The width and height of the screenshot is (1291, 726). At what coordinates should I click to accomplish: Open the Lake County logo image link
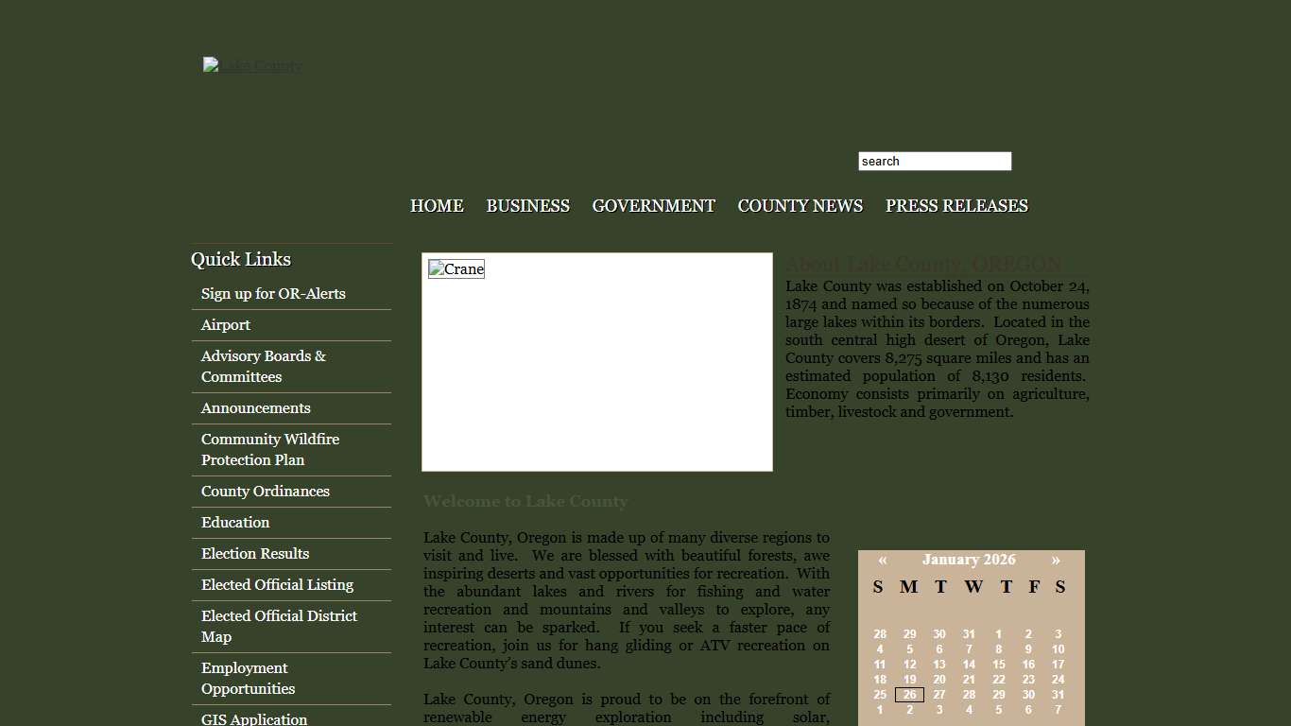[252, 64]
